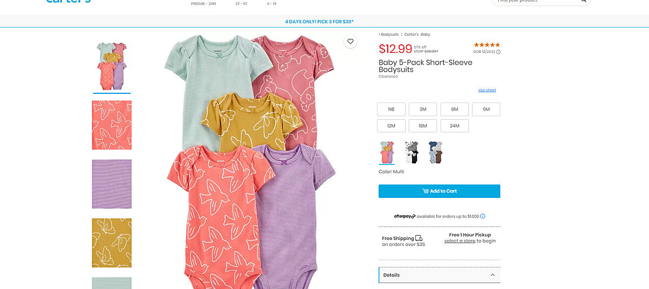The image size is (649, 289).
Task: Choose the 18M size option
Action: click(x=422, y=126)
